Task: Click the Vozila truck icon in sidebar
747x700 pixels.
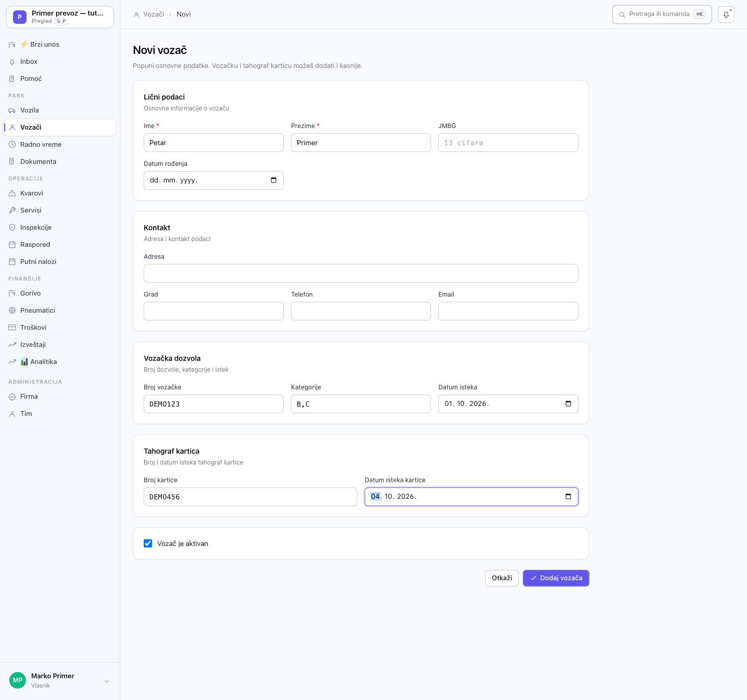Action: [12, 110]
